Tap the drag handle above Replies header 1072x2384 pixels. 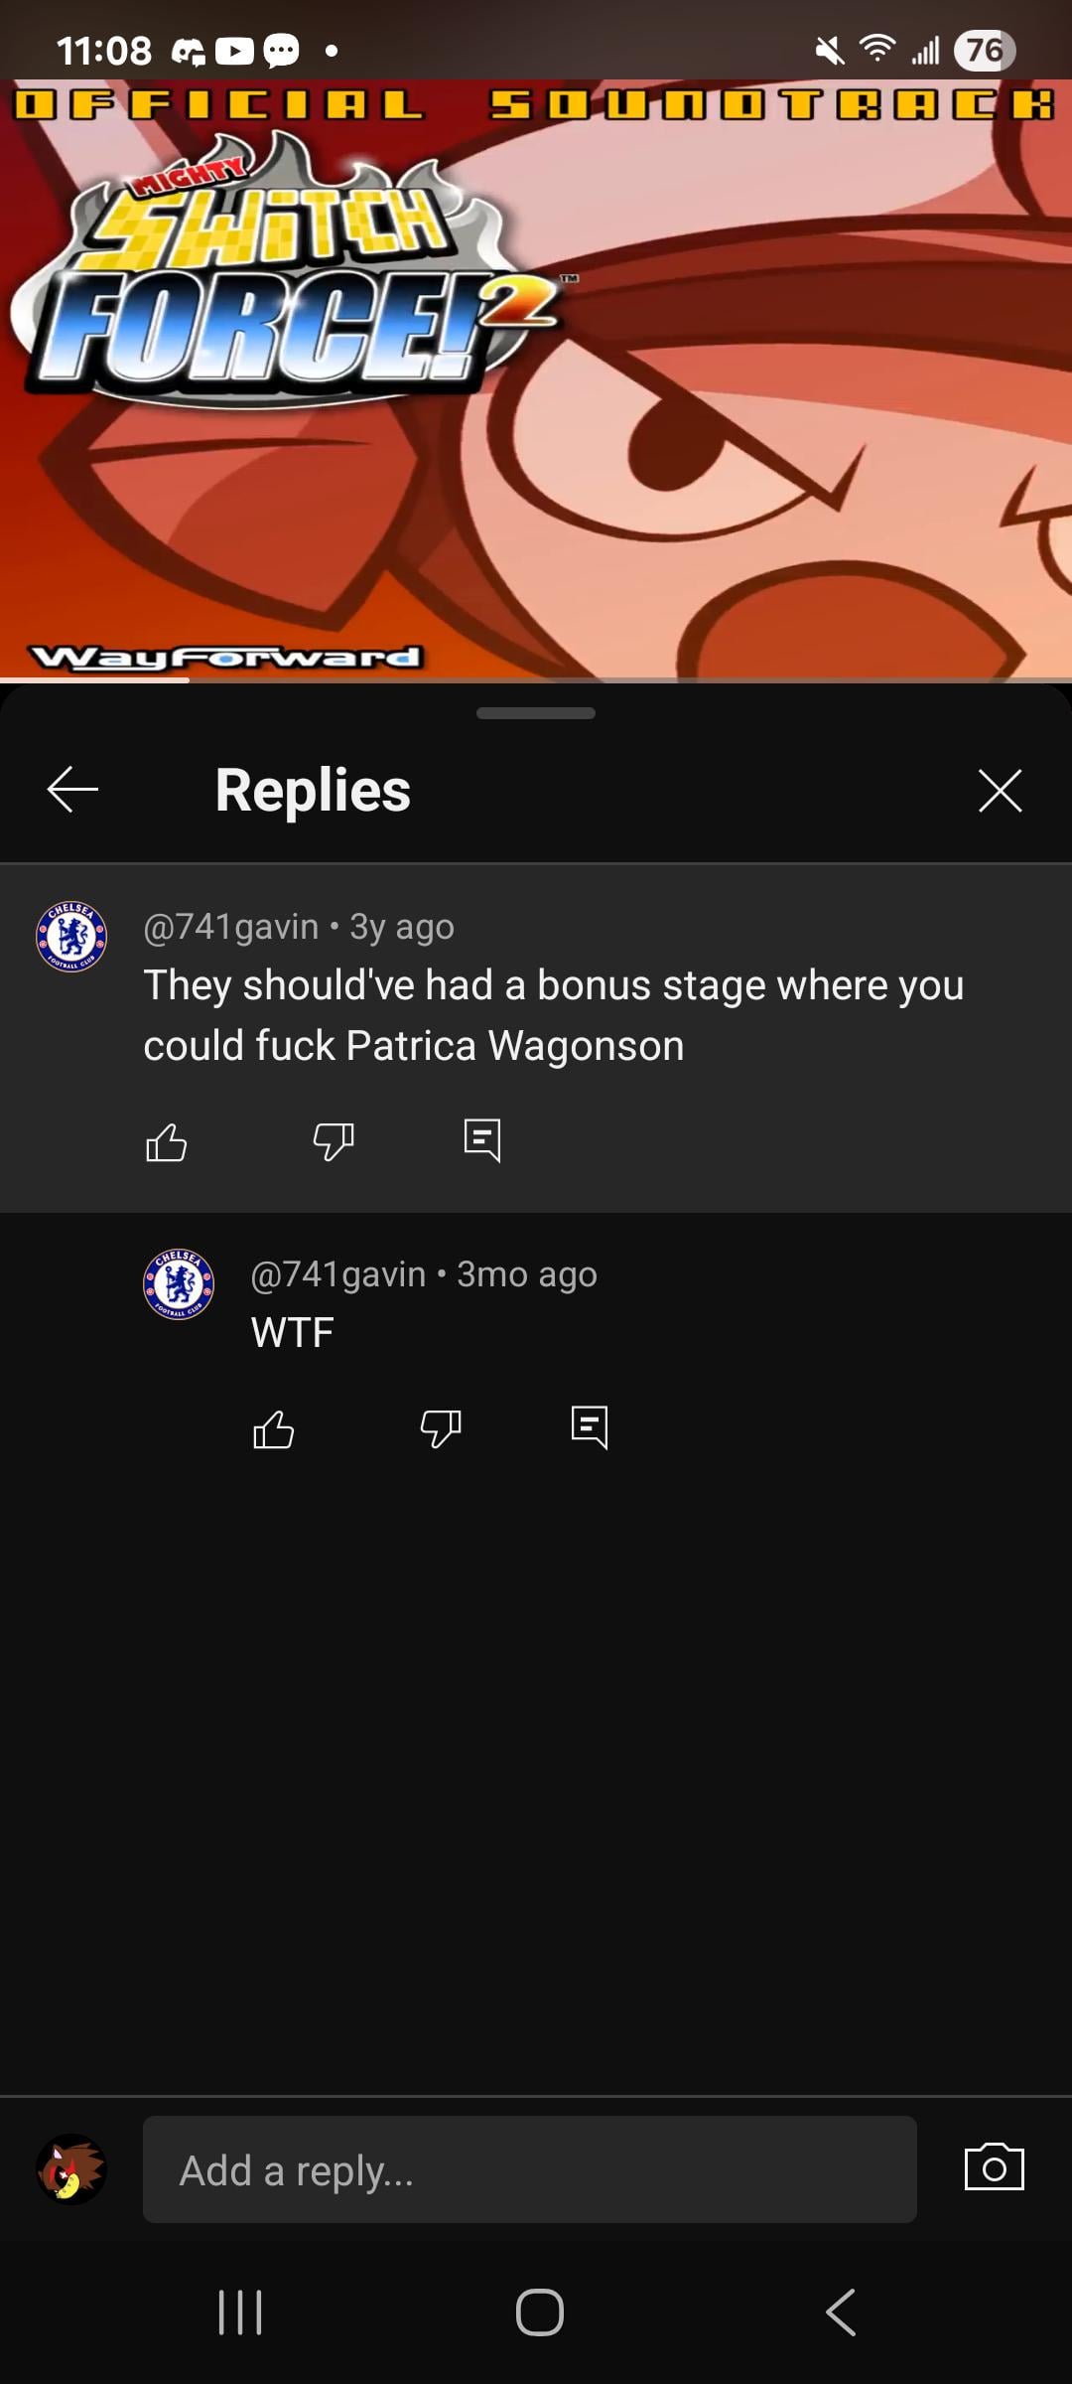click(x=536, y=713)
